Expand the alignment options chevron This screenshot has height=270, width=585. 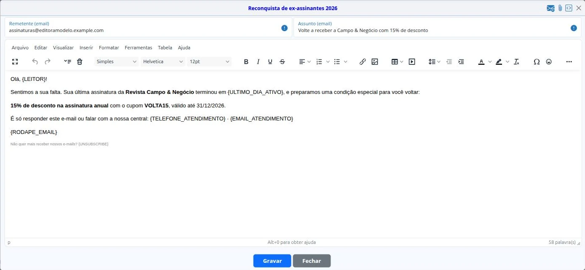(x=309, y=61)
